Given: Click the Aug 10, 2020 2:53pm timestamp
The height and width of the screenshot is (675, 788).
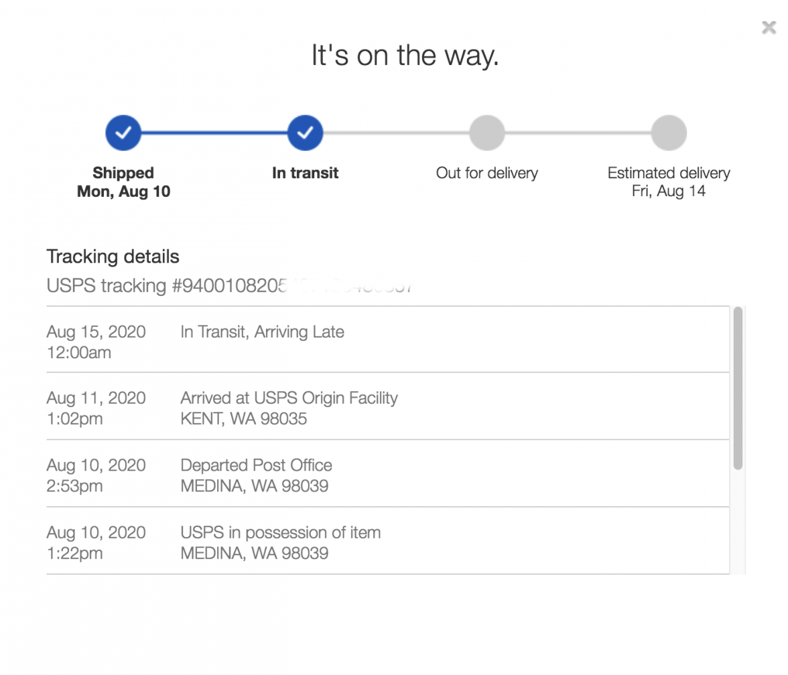Looking at the screenshot, I should point(96,475).
